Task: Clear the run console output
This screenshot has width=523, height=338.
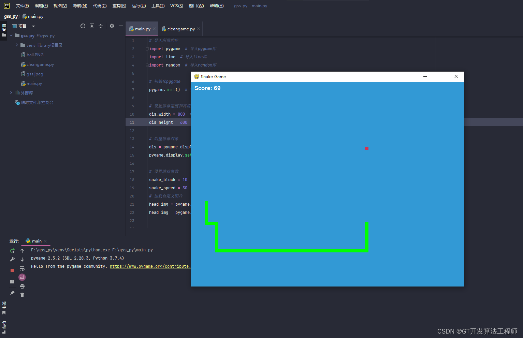Action: pos(22,295)
